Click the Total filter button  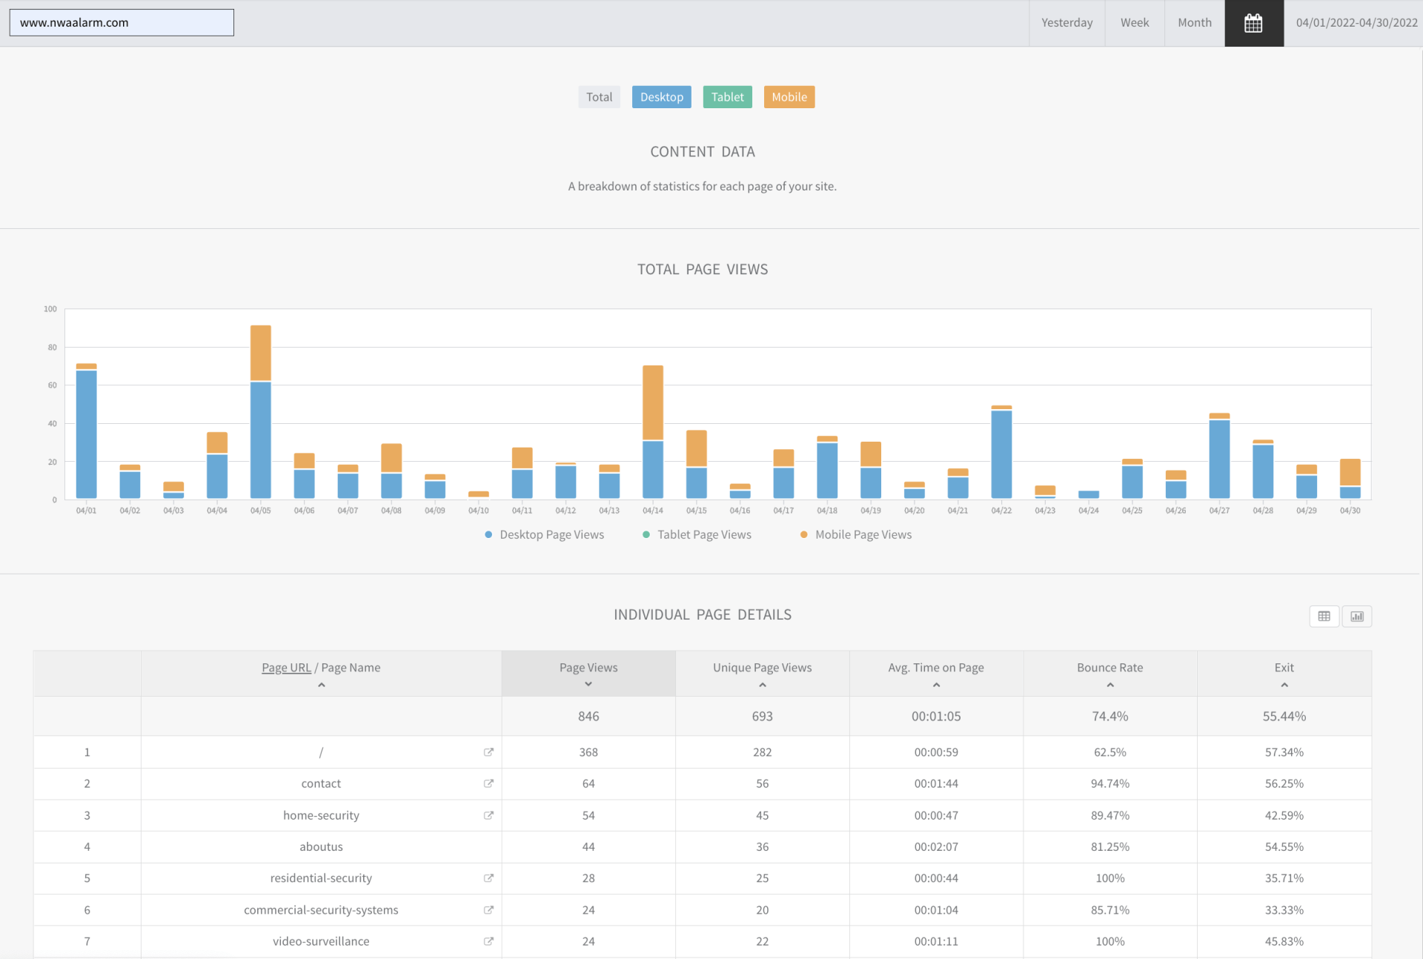(599, 97)
